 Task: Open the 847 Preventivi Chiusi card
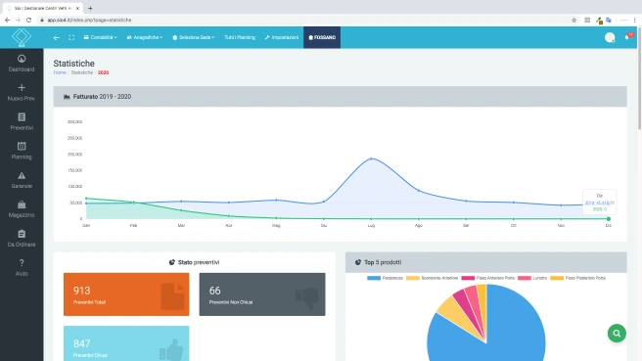point(126,343)
